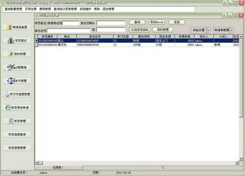Click the 资料管理 button

pyautogui.click(x=163, y=29)
